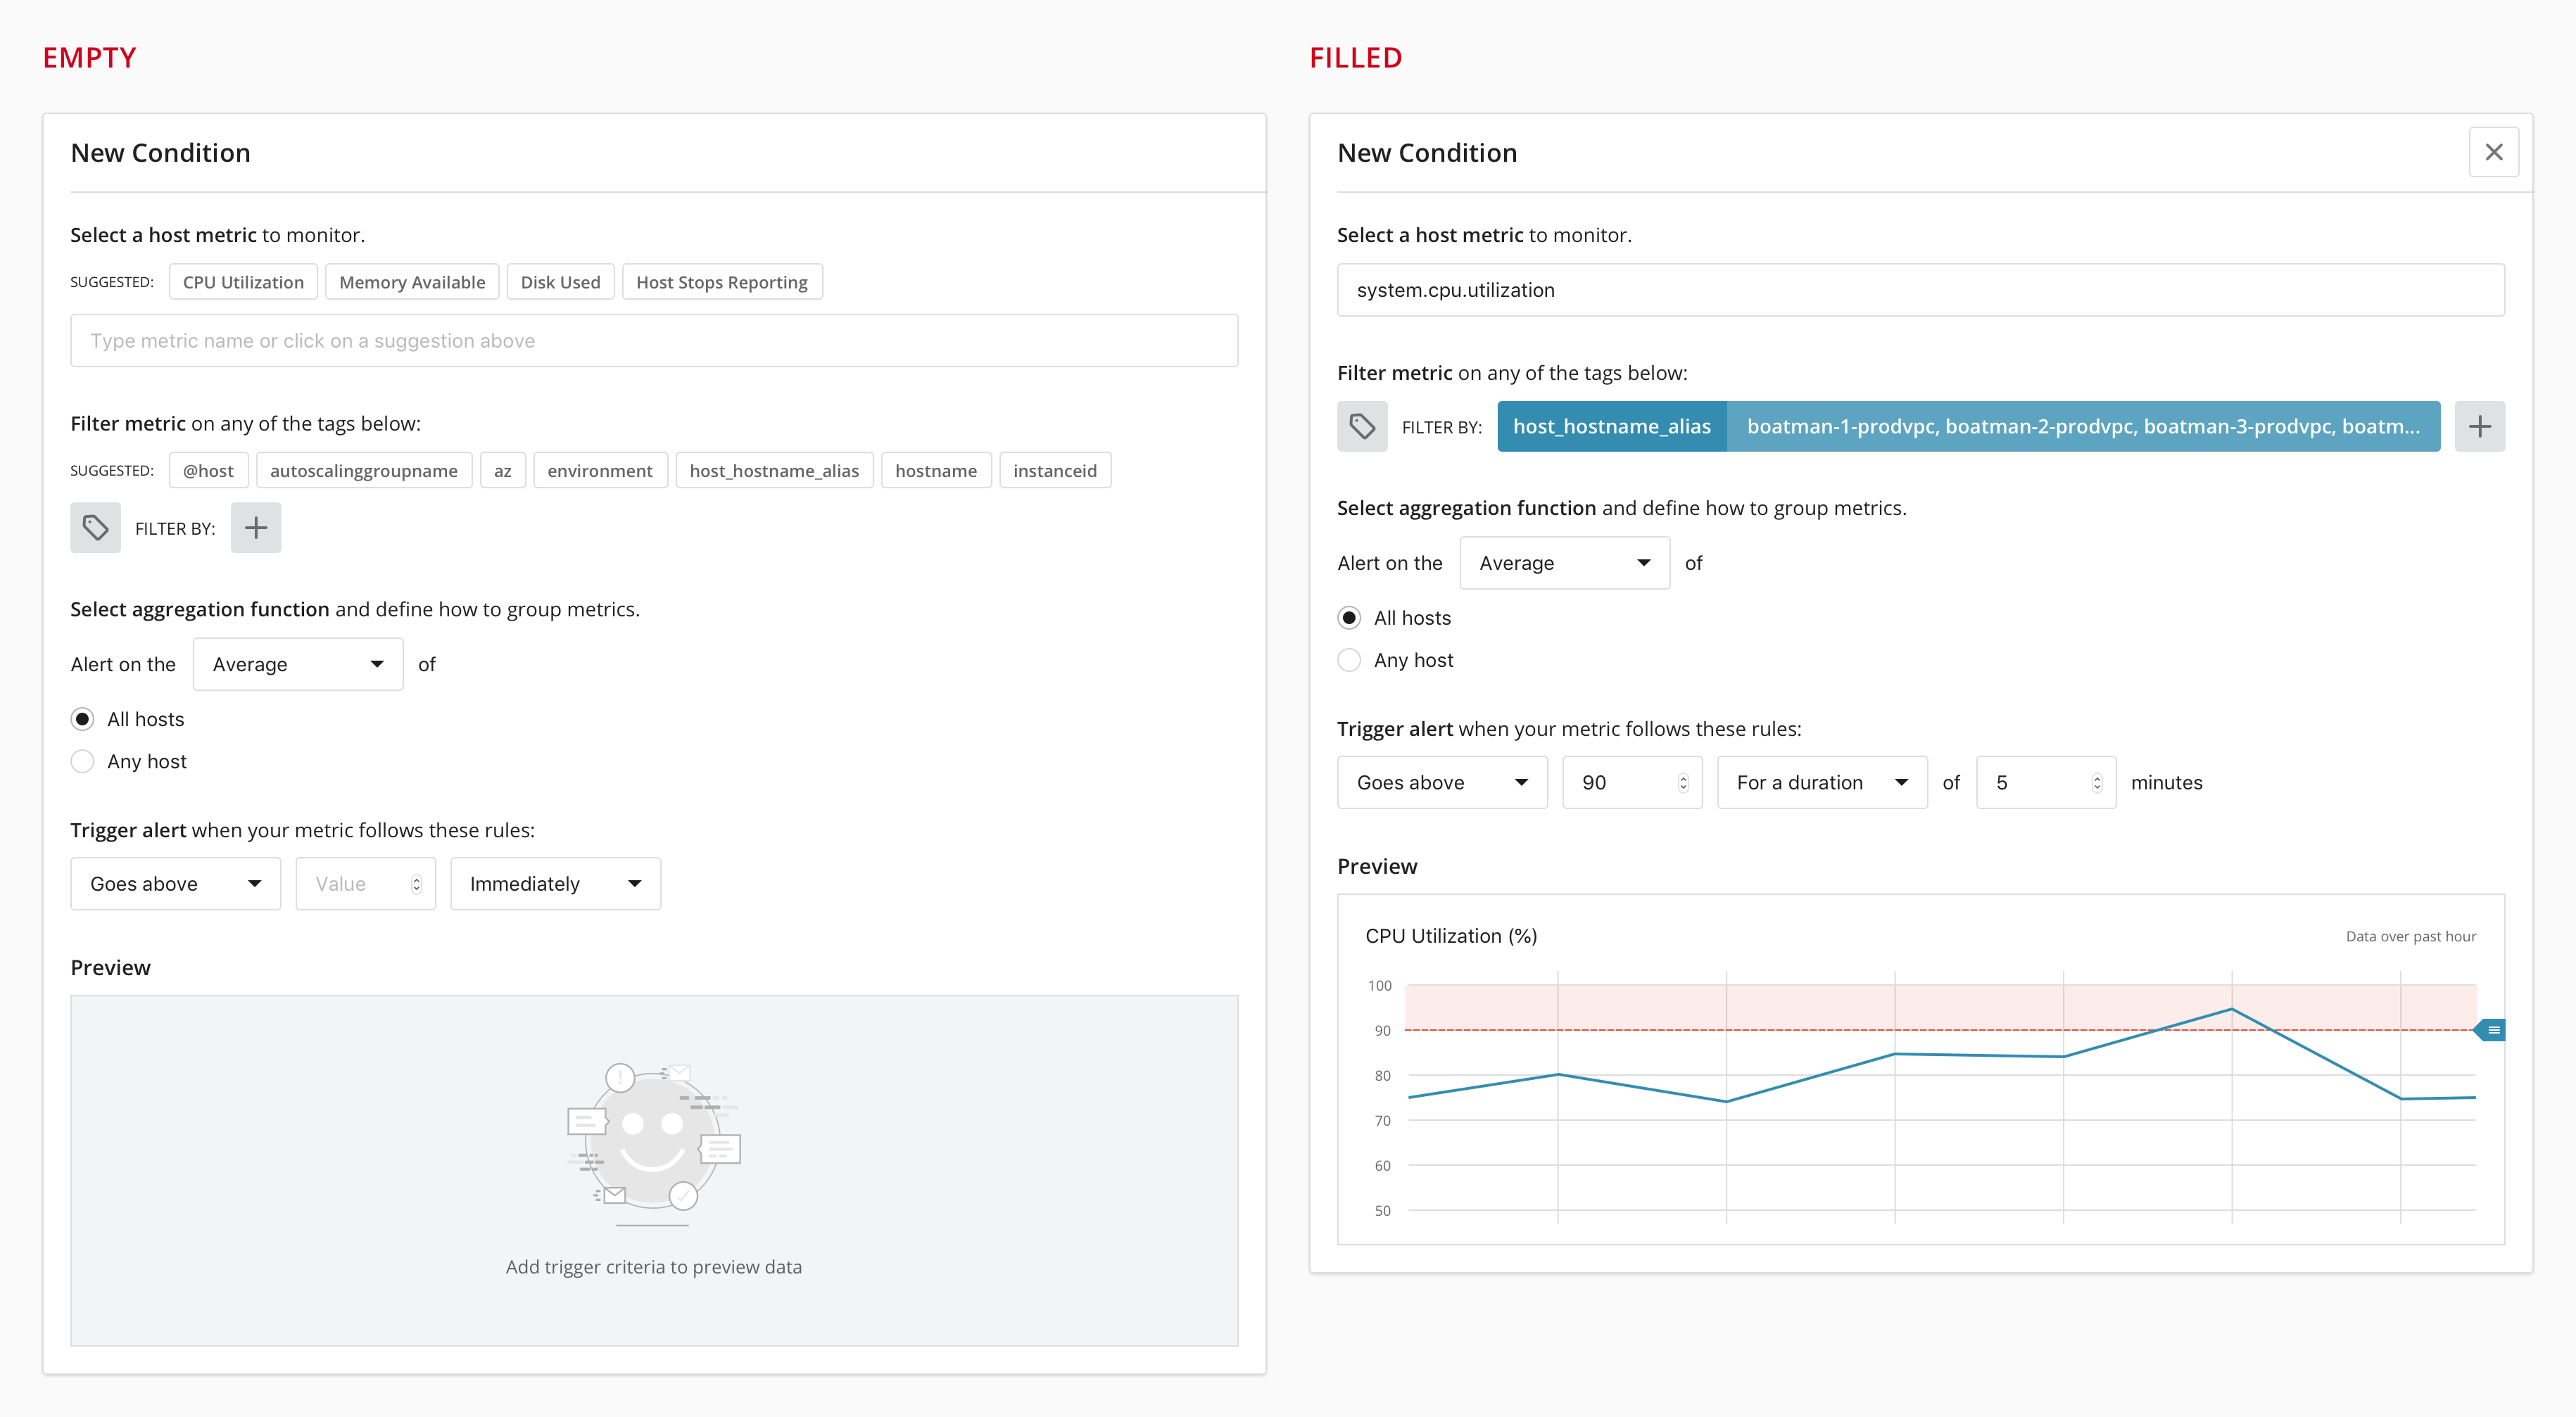The height and width of the screenshot is (1417, 2576).
Task: Choose the CPU Utilization suggested metric
Action: (x=243, y=282)
